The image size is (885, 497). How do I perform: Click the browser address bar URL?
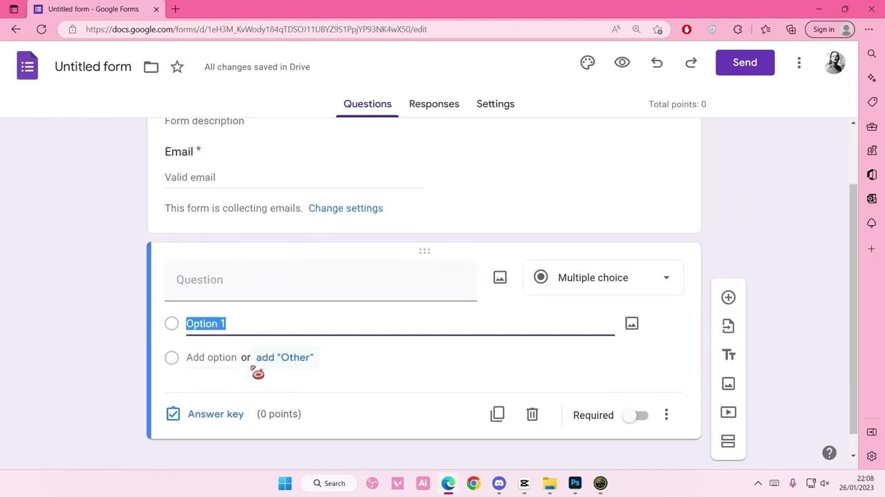[257, 29]
